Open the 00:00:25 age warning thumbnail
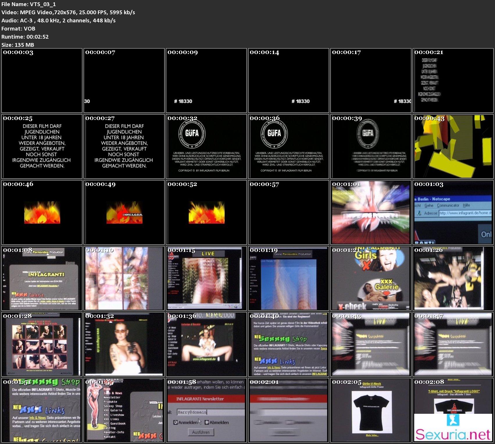 click(x=42, y=146)
